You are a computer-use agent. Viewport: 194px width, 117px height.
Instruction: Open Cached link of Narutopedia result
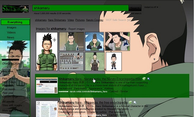(x=113, y=91)
